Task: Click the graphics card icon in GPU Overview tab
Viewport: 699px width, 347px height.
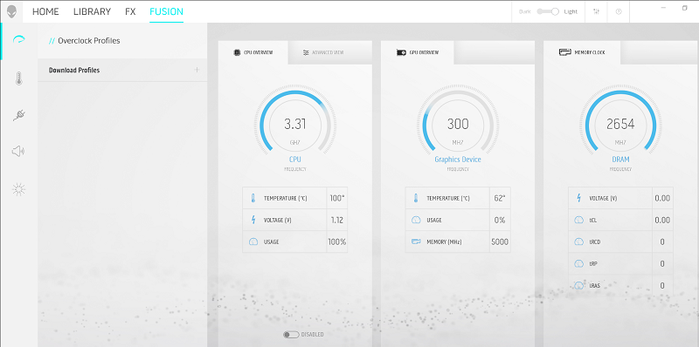Action: [x=401, y=52]
